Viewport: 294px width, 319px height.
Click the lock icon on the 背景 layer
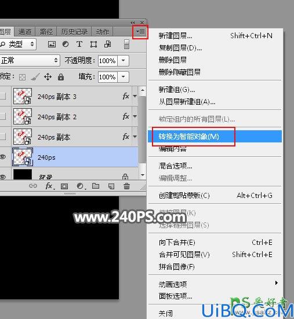(125, 177)
